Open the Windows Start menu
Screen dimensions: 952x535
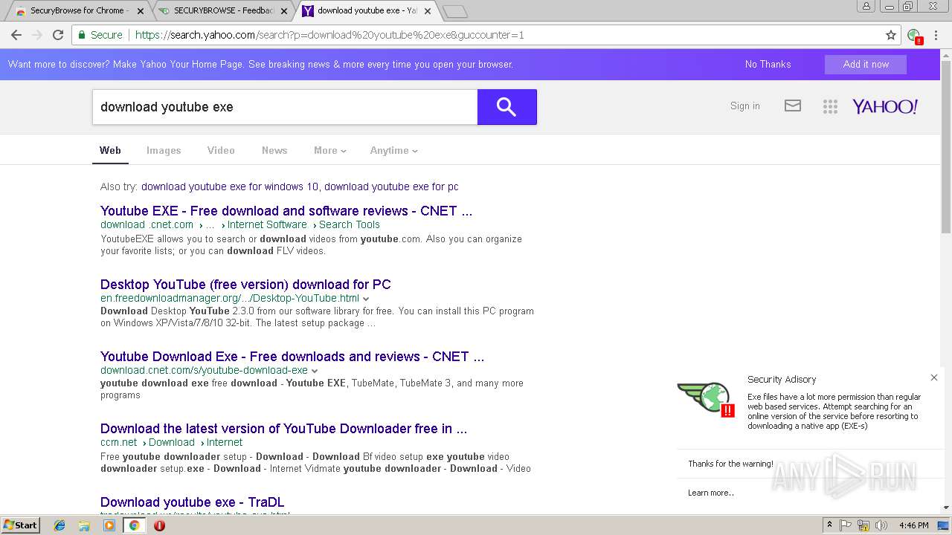click(x=20, y=525)
